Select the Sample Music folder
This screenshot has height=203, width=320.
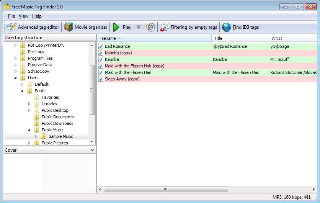pos(60,136)
